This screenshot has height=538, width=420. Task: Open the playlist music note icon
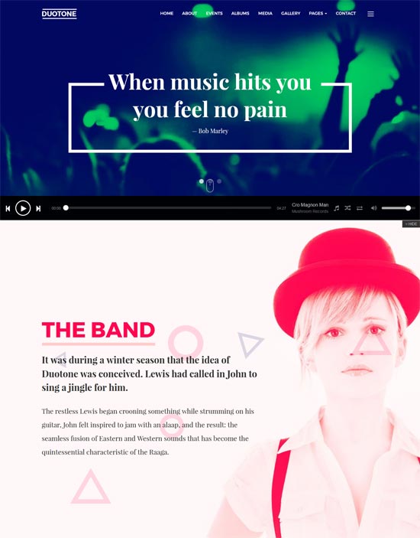tap(337, 208)
